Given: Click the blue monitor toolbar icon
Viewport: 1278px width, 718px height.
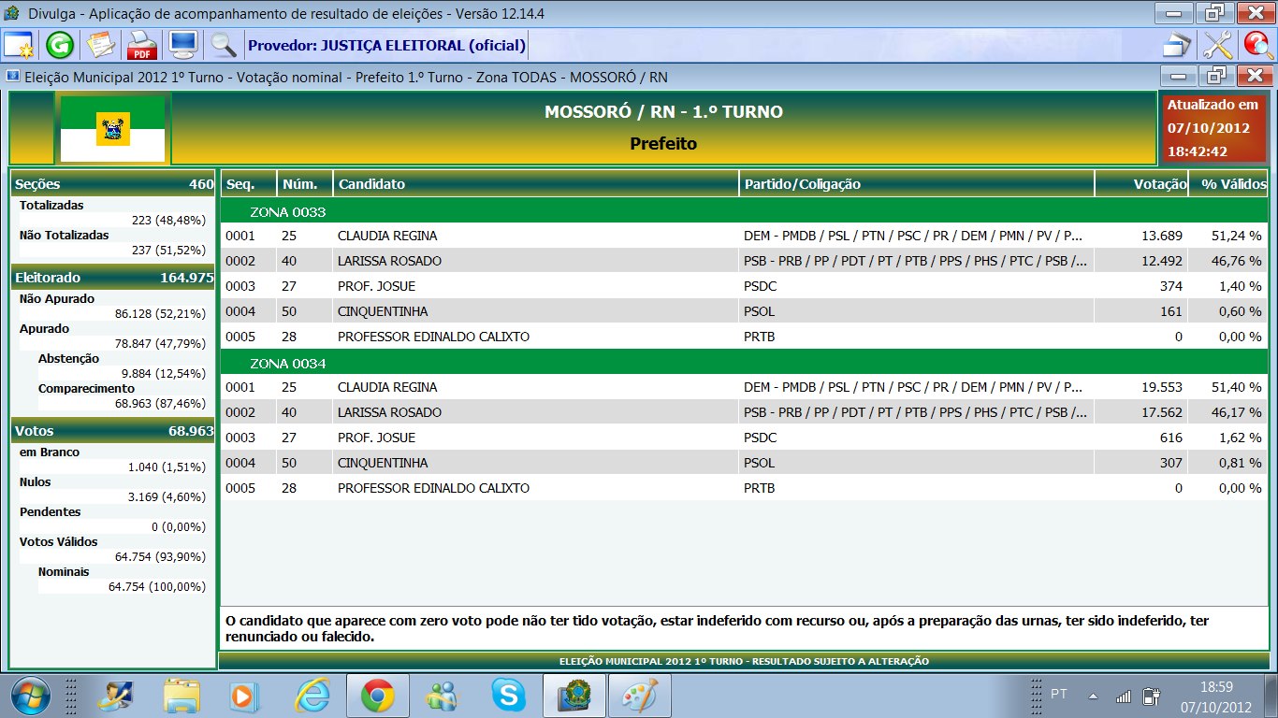Looking at the screenshot, I should click(x=182, y=45).
